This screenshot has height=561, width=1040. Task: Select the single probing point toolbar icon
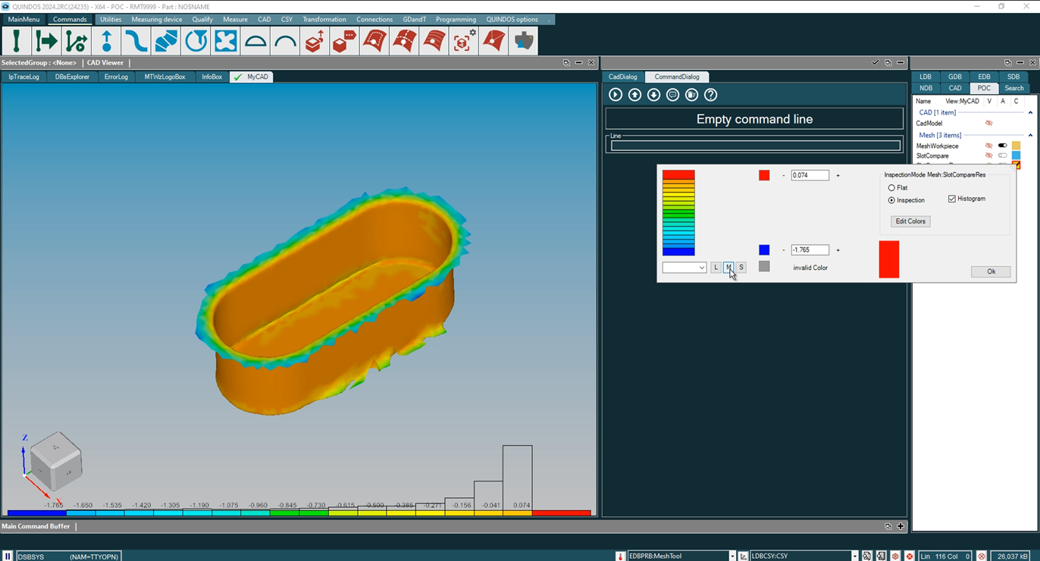pyautogui.click(x=17, y=41)
